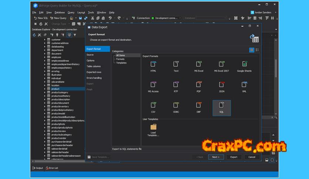Image resolution: width=309 pixels, height=179 pixels.
Task: Go to the Table columns wizard page
Action: pos(94,66)
